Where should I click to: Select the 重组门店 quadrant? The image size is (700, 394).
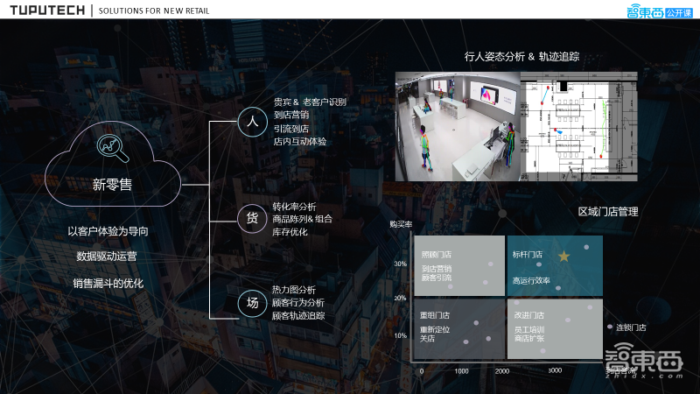pyautogui.click(x=458, y=328)
